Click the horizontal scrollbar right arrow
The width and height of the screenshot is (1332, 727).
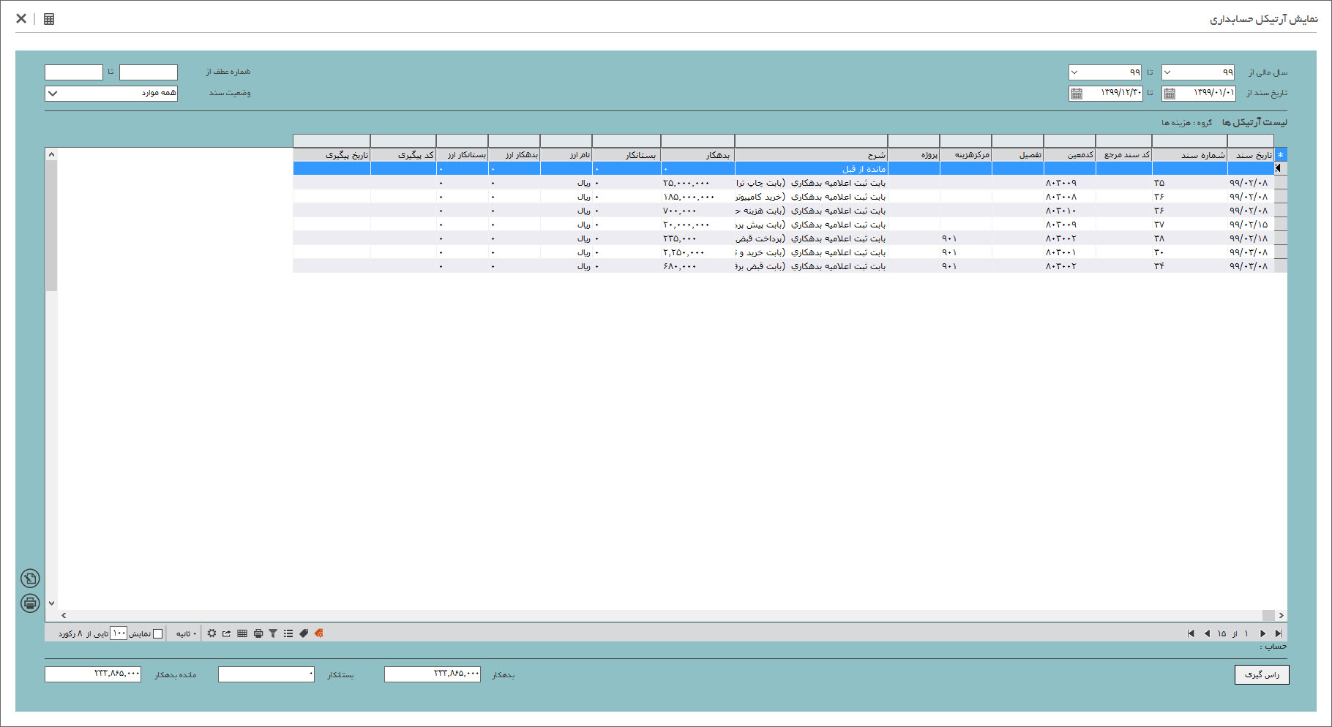click(1281, 616)
